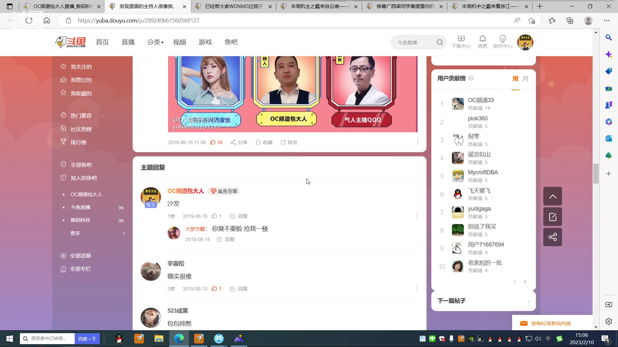This screenshot has height=347, width=618.
Task: Open the Windows Start menu
Action: [x=10, y=339]
